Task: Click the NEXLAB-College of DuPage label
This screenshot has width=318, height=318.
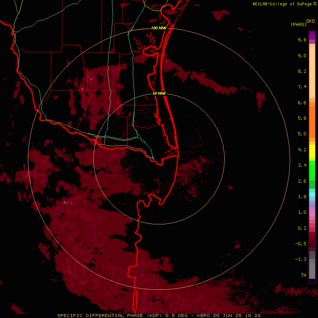Action: (x=282, y=4)
